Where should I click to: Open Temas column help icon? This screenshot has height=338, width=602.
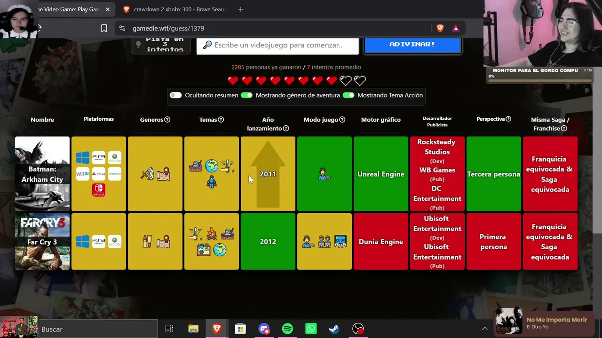(221, 120)
